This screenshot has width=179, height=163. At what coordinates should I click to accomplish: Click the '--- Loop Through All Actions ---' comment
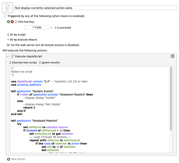click(x=50, y=137)
